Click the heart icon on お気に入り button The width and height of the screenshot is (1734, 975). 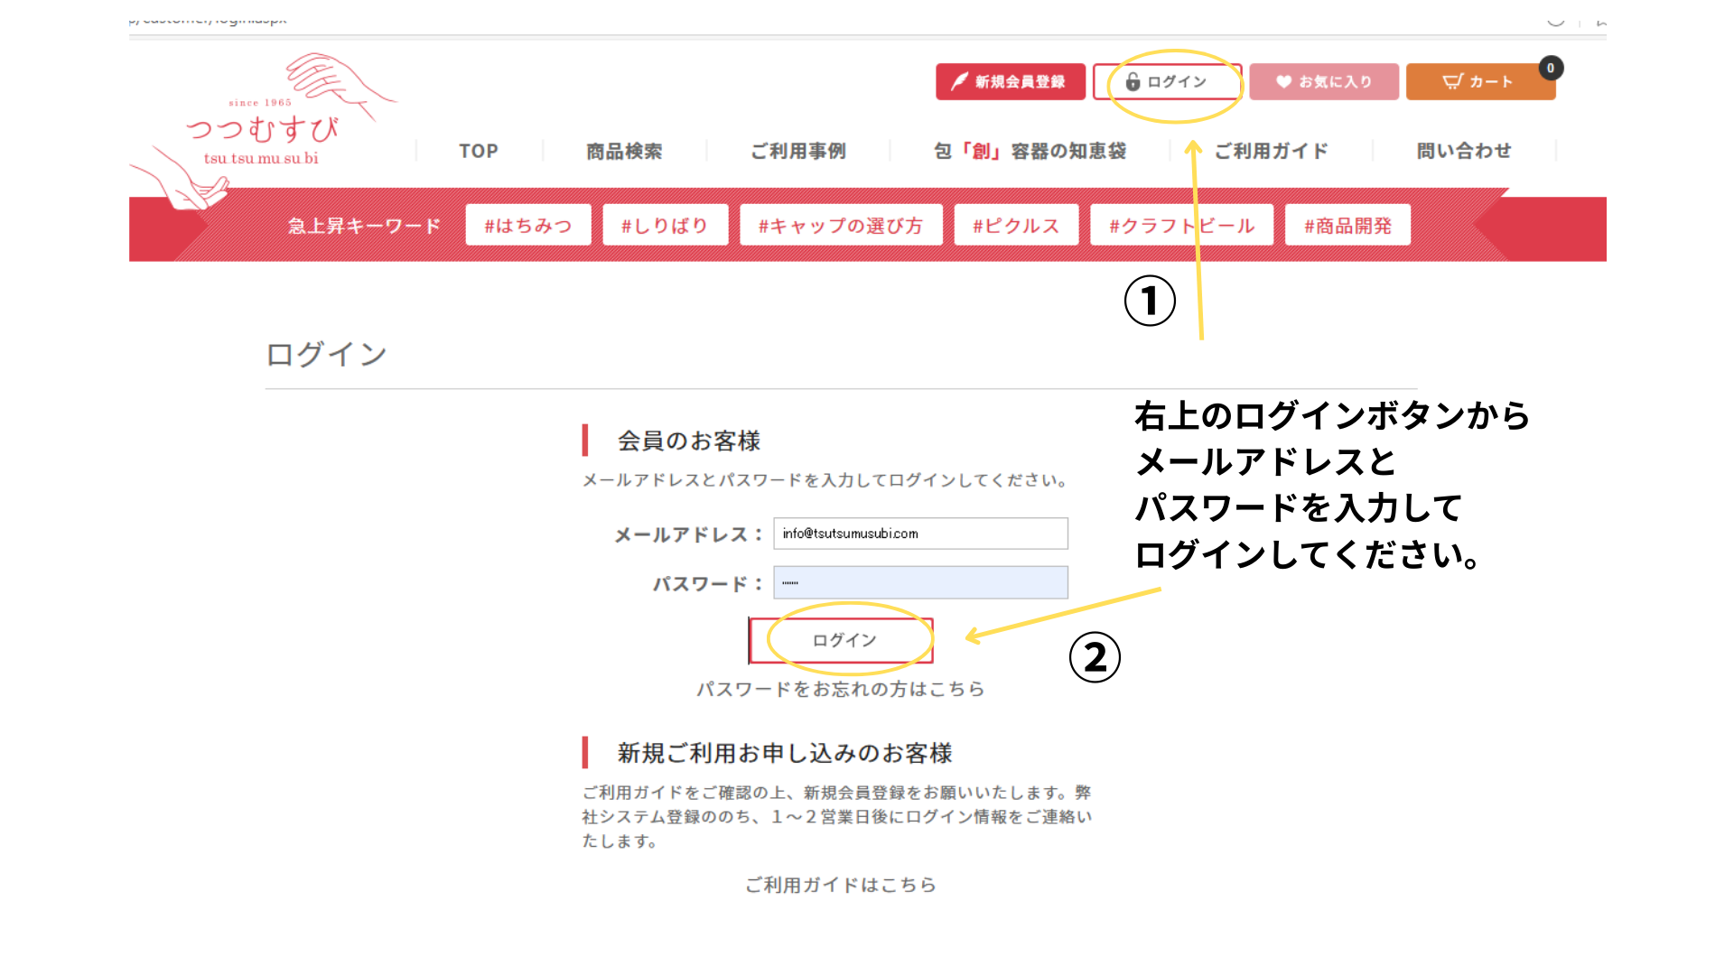tap(1283, 82)
